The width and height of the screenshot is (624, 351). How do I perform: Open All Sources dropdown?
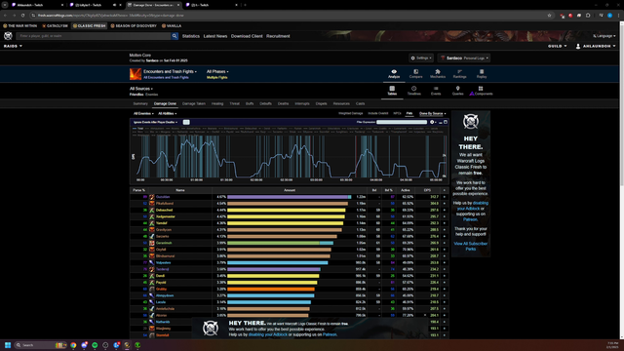coord(140,89)
